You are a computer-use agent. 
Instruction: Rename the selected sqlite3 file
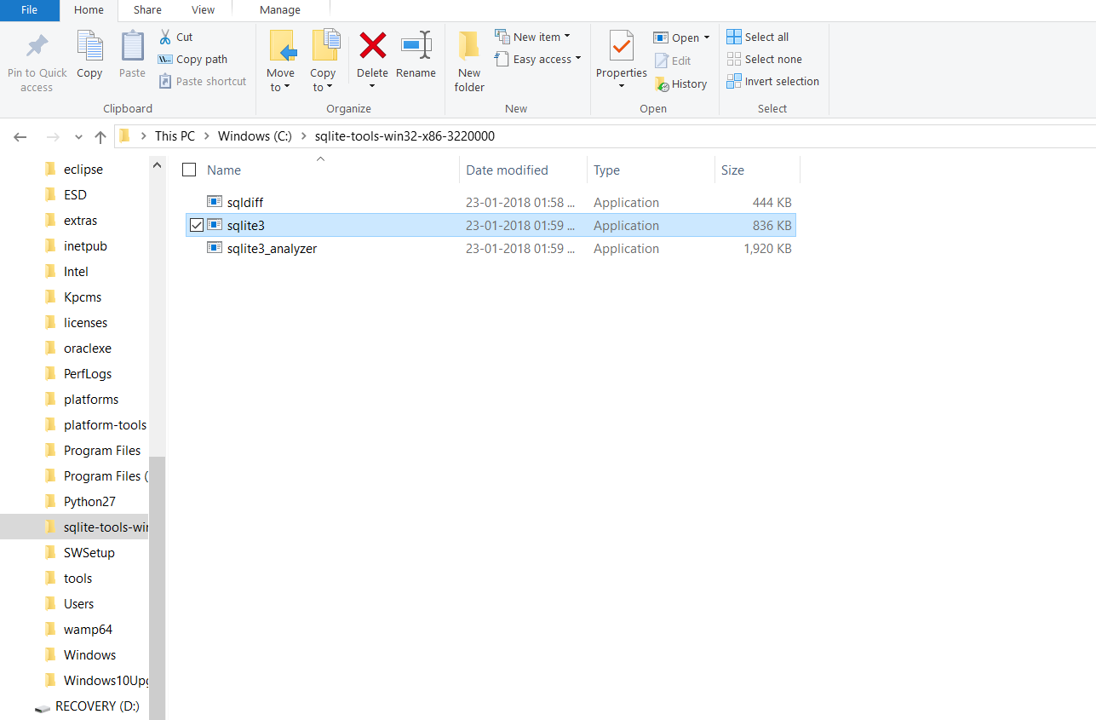click(x=416, y=56)
